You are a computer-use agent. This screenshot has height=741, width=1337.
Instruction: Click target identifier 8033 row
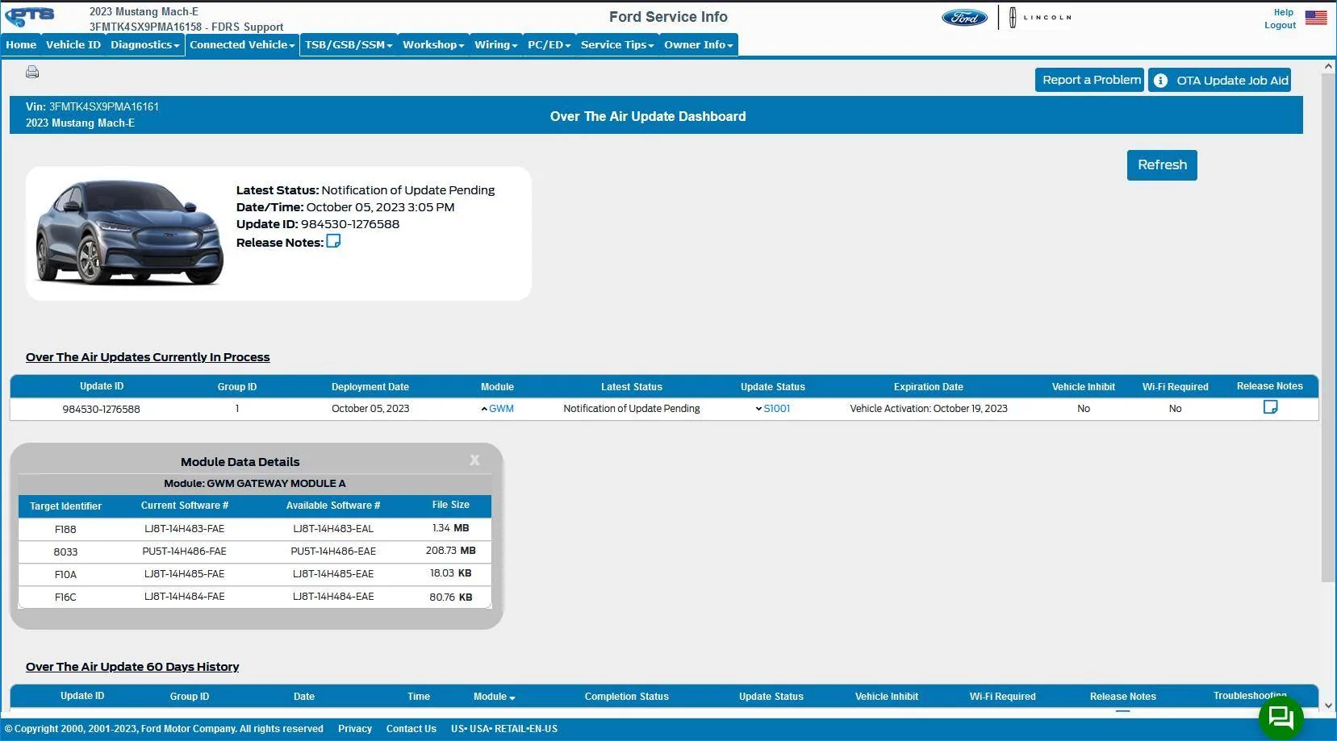[255, 552]
